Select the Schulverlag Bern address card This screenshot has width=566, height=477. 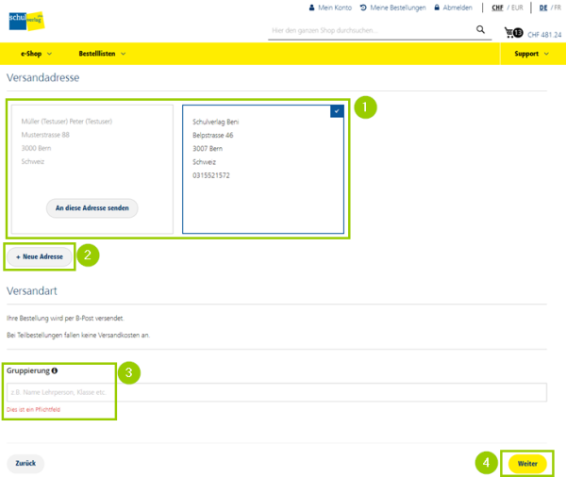click(x=263, y=168)
